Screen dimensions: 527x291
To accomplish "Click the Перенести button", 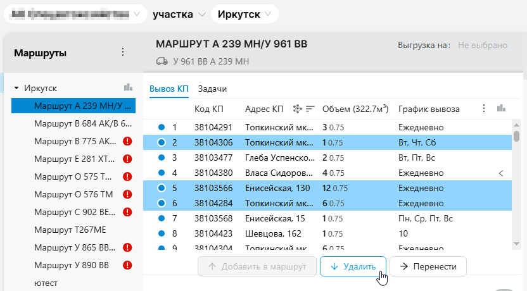I will (428, 266).
